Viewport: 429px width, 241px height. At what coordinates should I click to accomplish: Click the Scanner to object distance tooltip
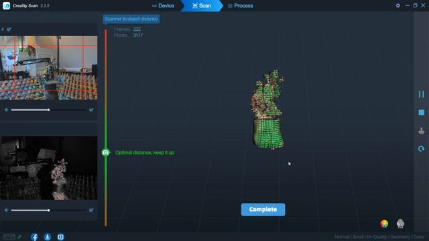(x=131, y=19)
